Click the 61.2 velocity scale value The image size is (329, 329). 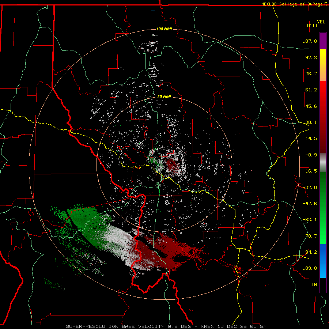311,90
